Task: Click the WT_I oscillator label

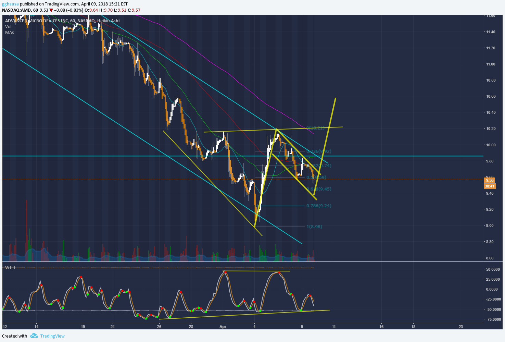Action: (10, 267)
